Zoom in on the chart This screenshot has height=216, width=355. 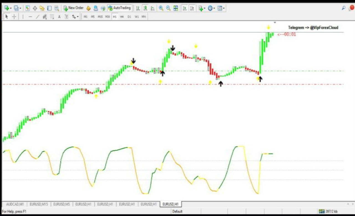tap(161, 8)
